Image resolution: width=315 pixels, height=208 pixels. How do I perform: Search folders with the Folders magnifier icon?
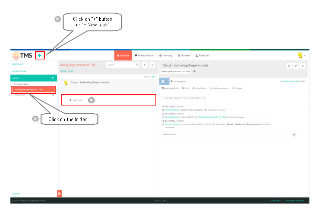point(53,78)
